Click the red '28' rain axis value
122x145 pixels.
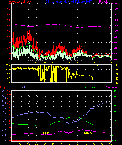coord(9,95)
